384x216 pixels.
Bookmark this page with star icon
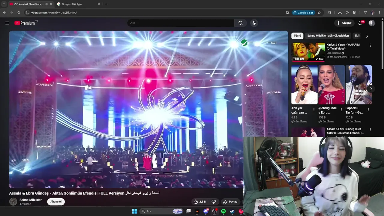coord(319,13)
